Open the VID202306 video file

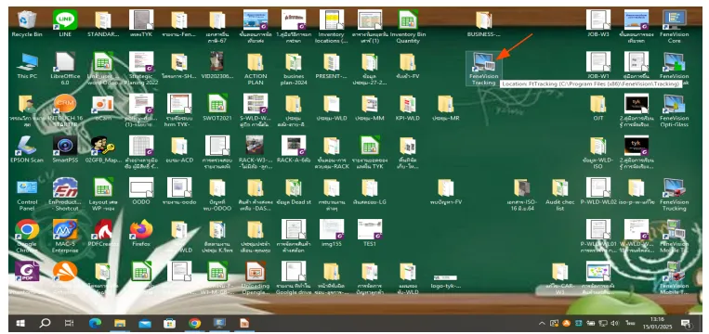tap(217, 66)
